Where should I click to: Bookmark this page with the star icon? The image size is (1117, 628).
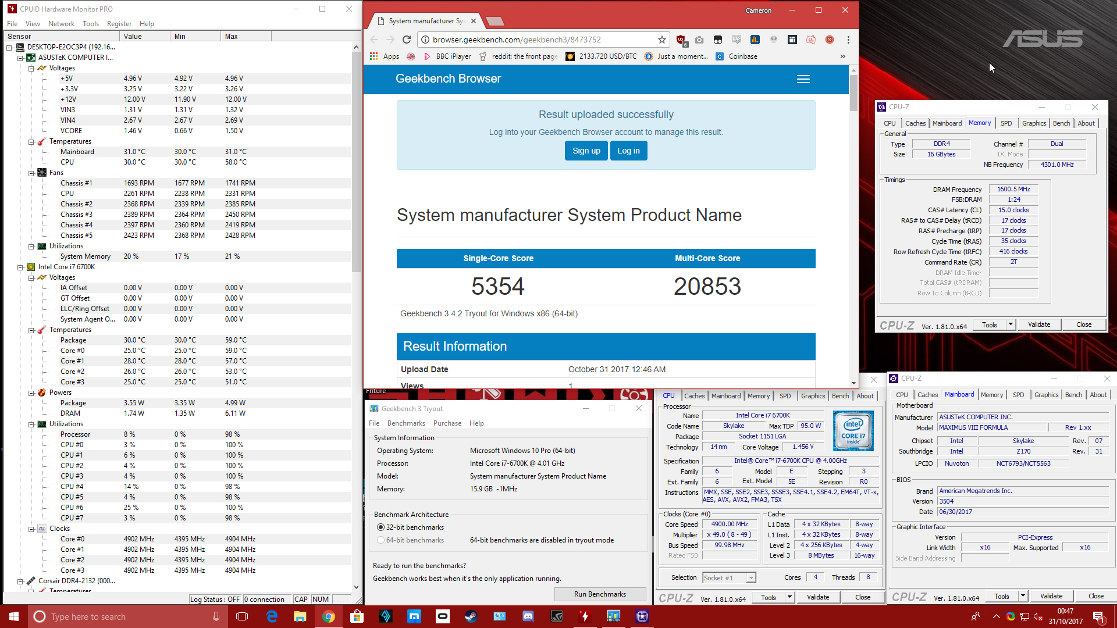click(x=662, y=40)
